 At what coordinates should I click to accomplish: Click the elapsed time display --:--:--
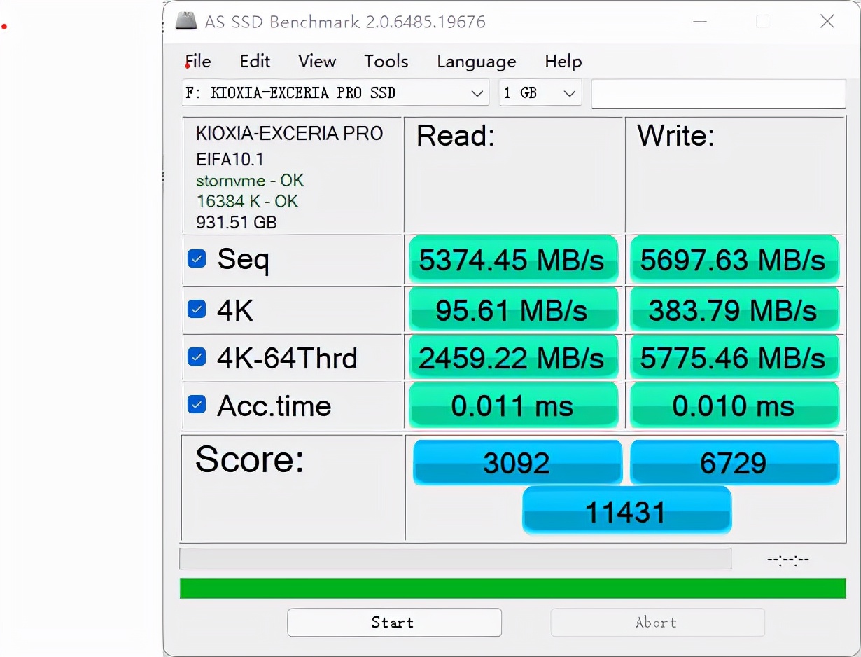tap(788, 560)
